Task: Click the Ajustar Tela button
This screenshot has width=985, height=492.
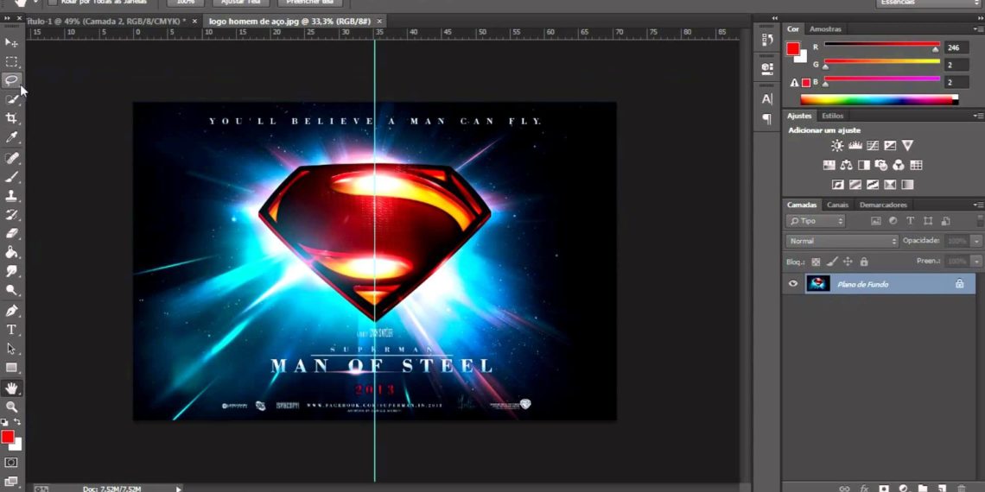Action: 241,3
